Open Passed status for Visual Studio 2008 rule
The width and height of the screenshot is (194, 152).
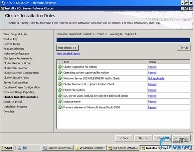coord(152,107)
